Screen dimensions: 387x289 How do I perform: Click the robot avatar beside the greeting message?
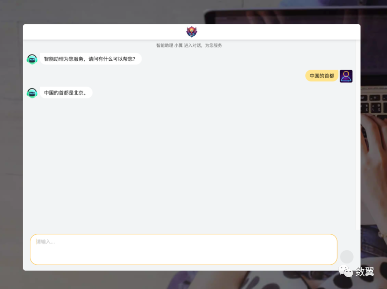point(32,59)
